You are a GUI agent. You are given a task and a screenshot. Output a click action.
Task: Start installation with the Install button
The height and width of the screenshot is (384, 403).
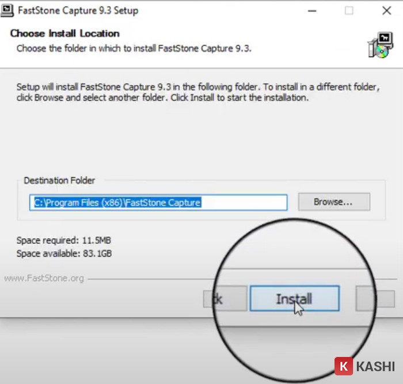tap(294, 299)
